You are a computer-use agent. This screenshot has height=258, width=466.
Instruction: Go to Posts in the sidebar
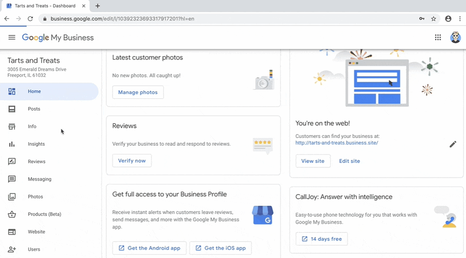pos(34,109)
